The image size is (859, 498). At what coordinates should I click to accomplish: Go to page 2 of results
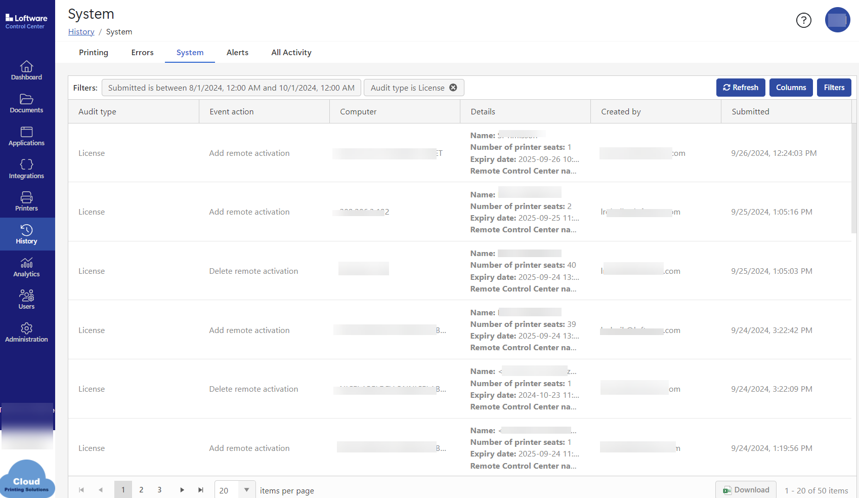point(141,490)
